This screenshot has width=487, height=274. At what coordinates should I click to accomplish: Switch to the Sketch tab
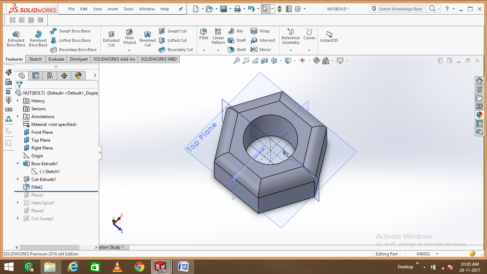(x=35, y=59)
